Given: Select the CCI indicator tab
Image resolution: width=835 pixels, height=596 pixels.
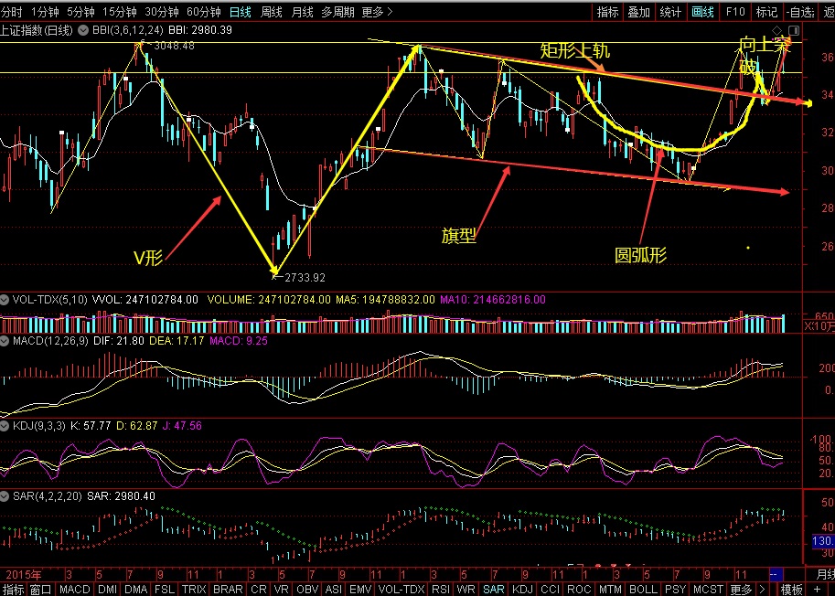Looking at the screenshot, I should tap(550, 589).
